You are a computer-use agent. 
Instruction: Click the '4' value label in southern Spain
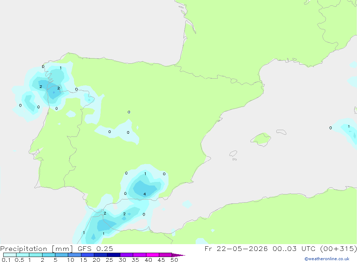[x=145, y=194]
